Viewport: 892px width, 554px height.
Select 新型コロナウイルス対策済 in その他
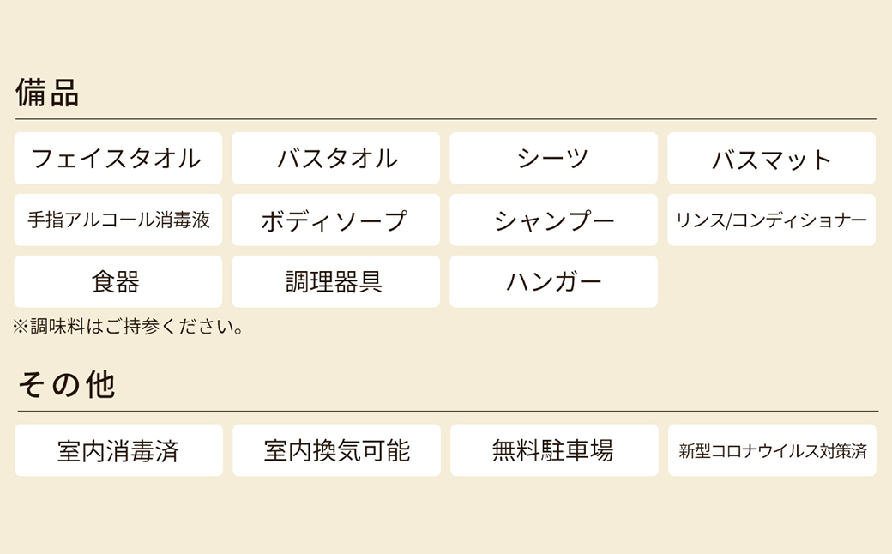[x=771, y=449]
